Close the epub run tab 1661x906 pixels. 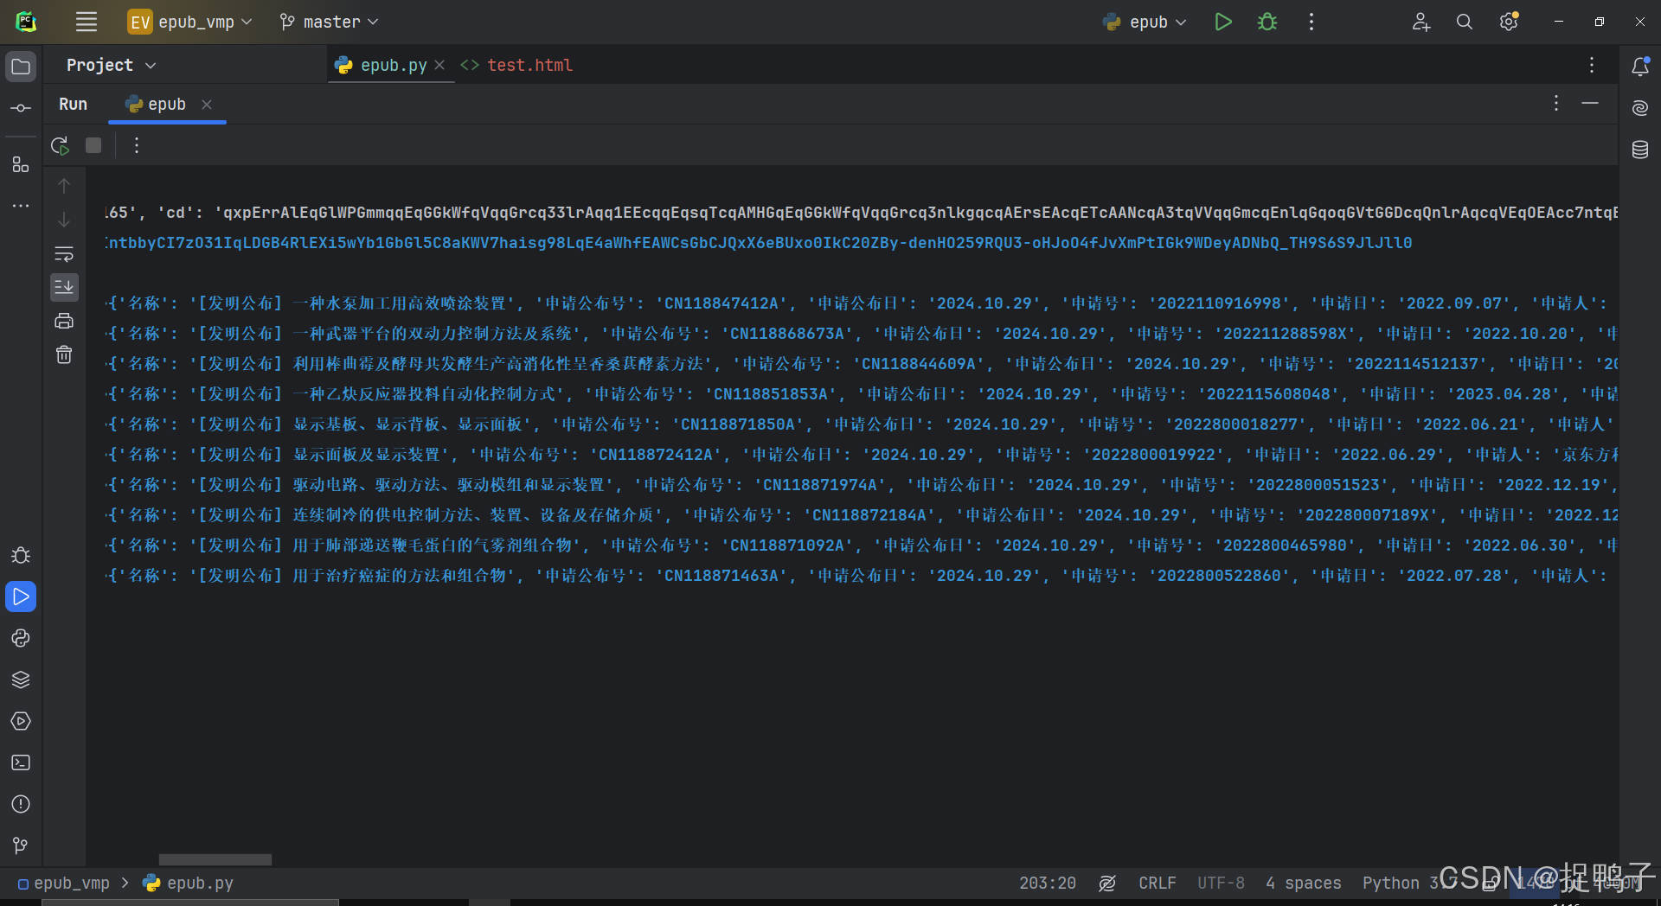[x=207, y=105]
